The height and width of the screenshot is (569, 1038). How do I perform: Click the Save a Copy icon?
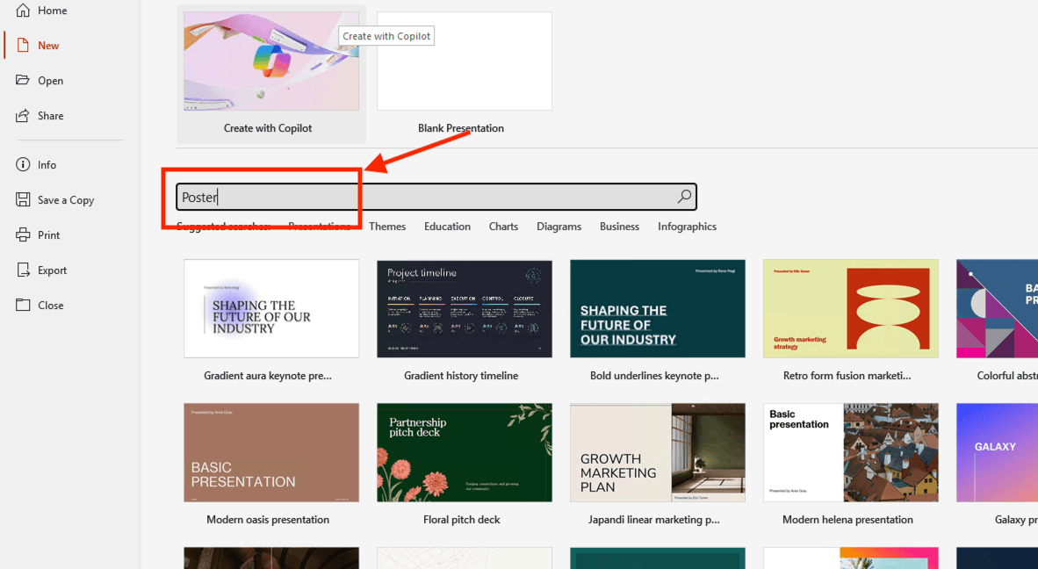coord(23,200)
